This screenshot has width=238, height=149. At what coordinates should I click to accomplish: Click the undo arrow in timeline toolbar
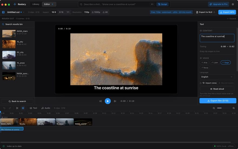[4, 108]
